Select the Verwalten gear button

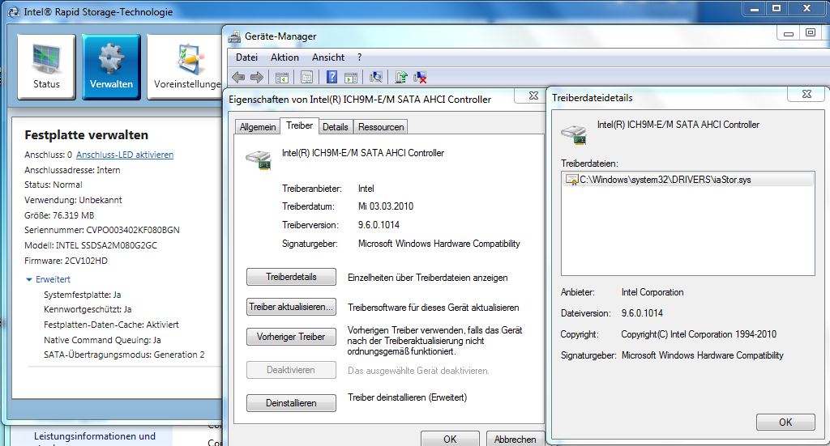pos(111,66)
